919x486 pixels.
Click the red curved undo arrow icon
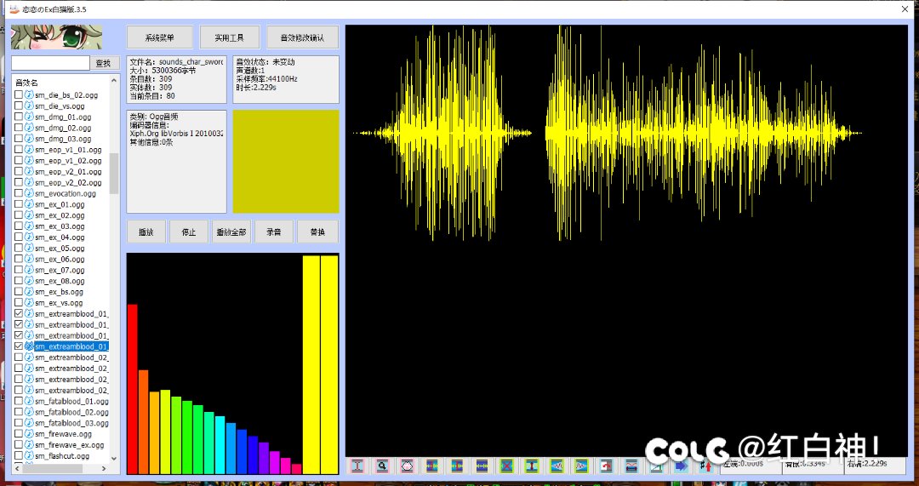pyautogui.click(x=606, y=466)
